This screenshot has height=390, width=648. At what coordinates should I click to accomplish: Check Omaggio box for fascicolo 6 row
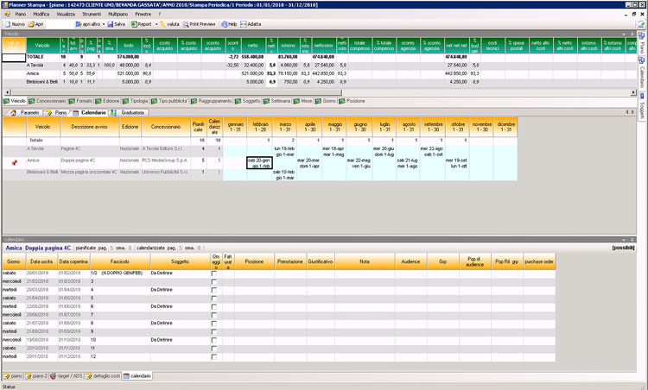point(215,305)
